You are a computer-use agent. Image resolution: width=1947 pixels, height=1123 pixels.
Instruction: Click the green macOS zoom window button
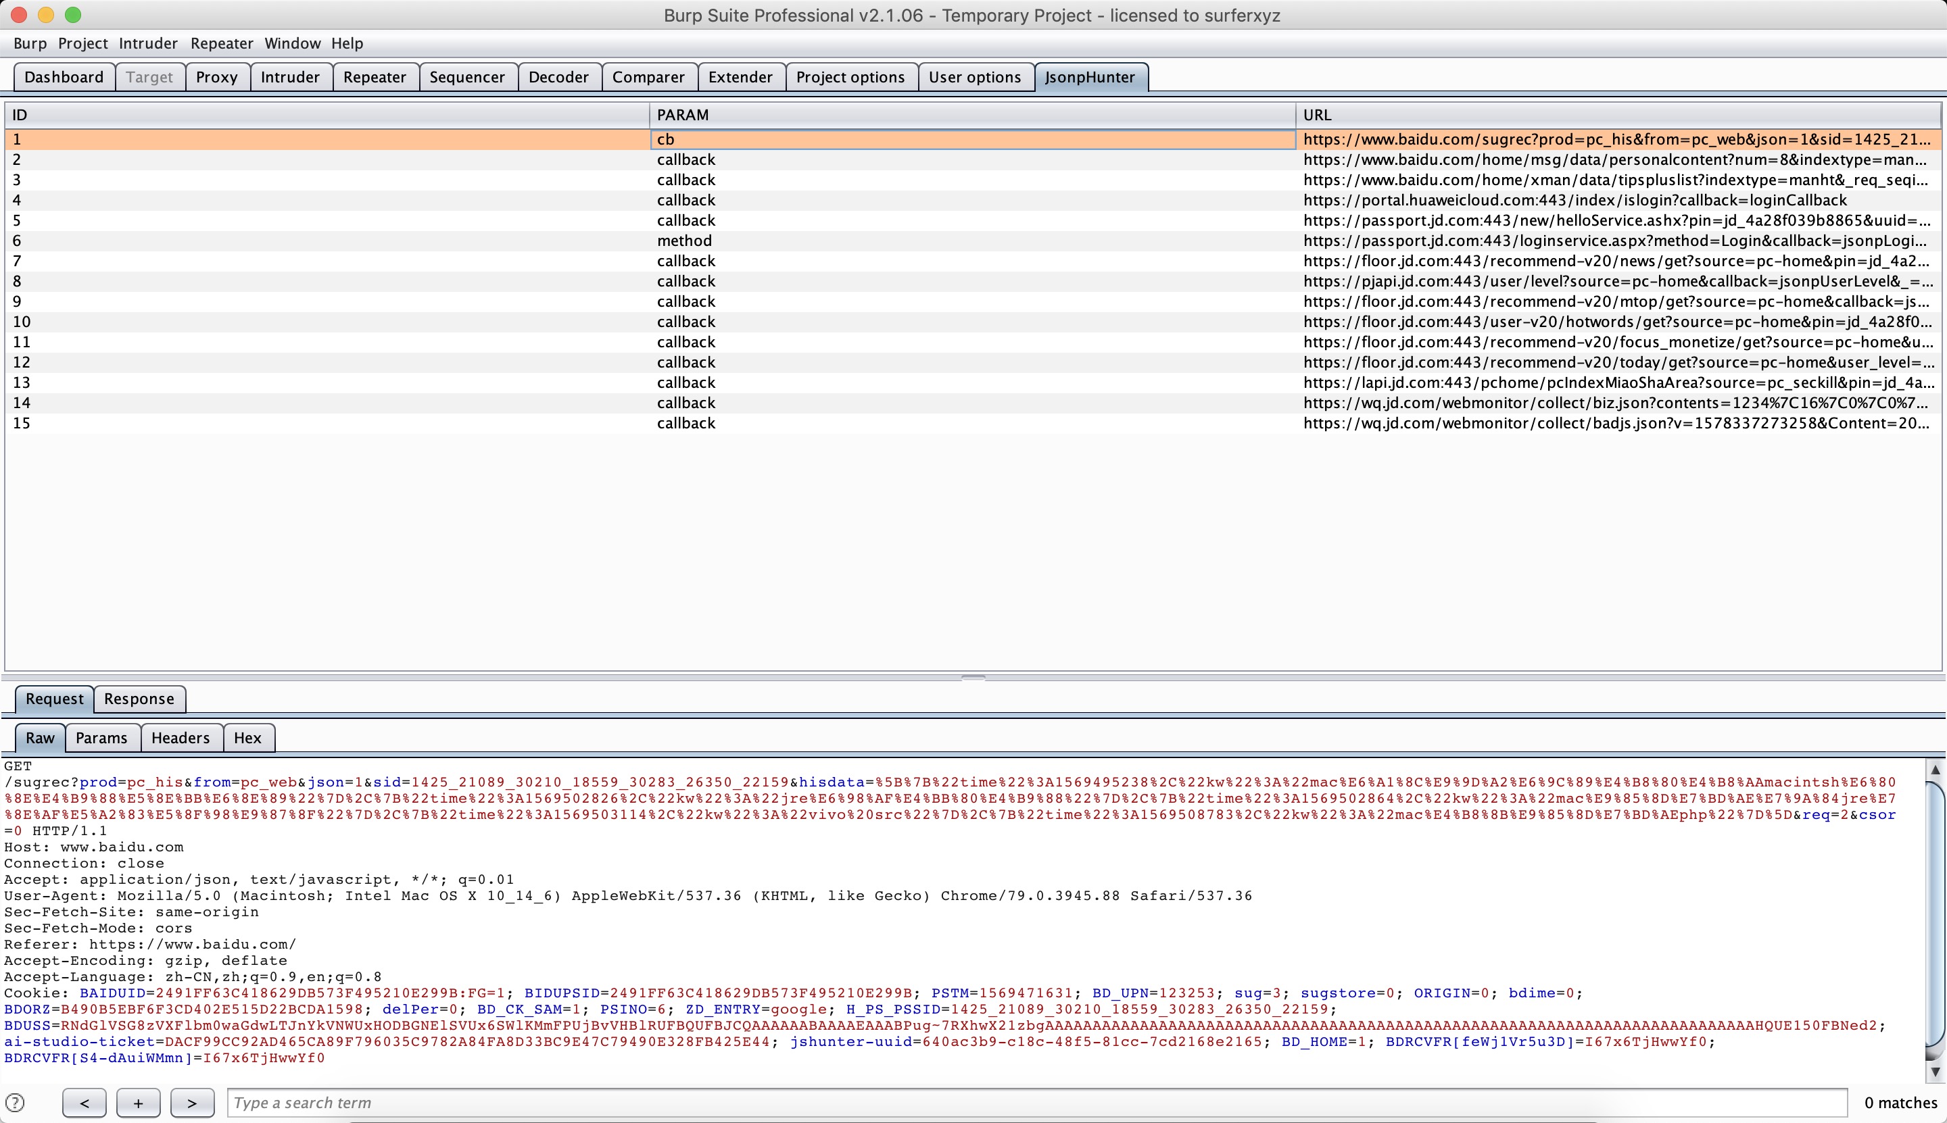click(72, 15)
